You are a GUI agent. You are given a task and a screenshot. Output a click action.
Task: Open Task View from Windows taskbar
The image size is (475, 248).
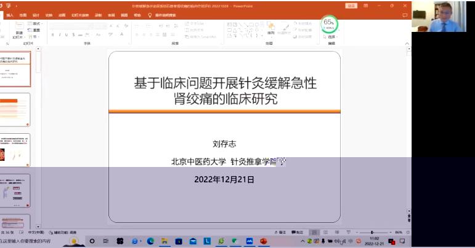pyautogui.click(x=105, y=241)
